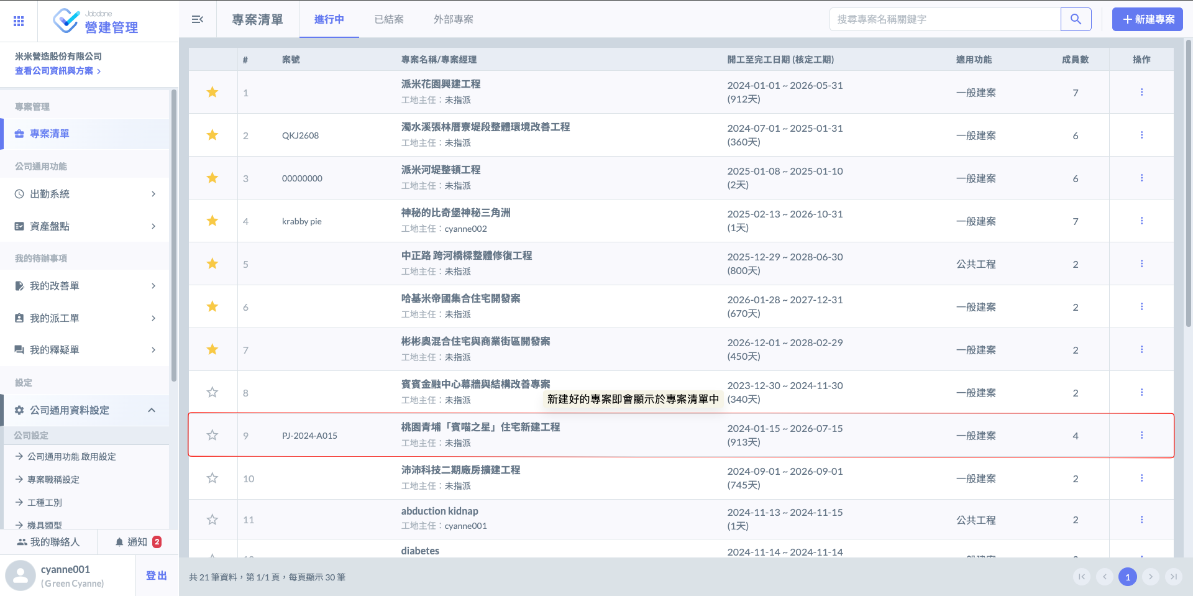Viewport: 1193px width, 596px height.
Task: Open the 通知 bell notifications
Action: (137, 542)
